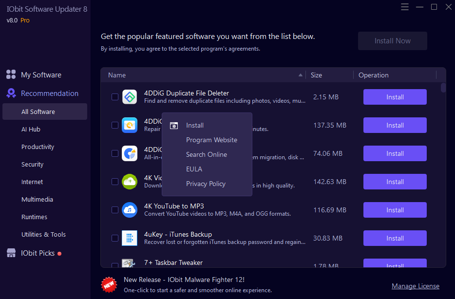Viewport: 455px width, 299px height.
Task: Click the 2.15 MB size value
Action: coord(326,97)
